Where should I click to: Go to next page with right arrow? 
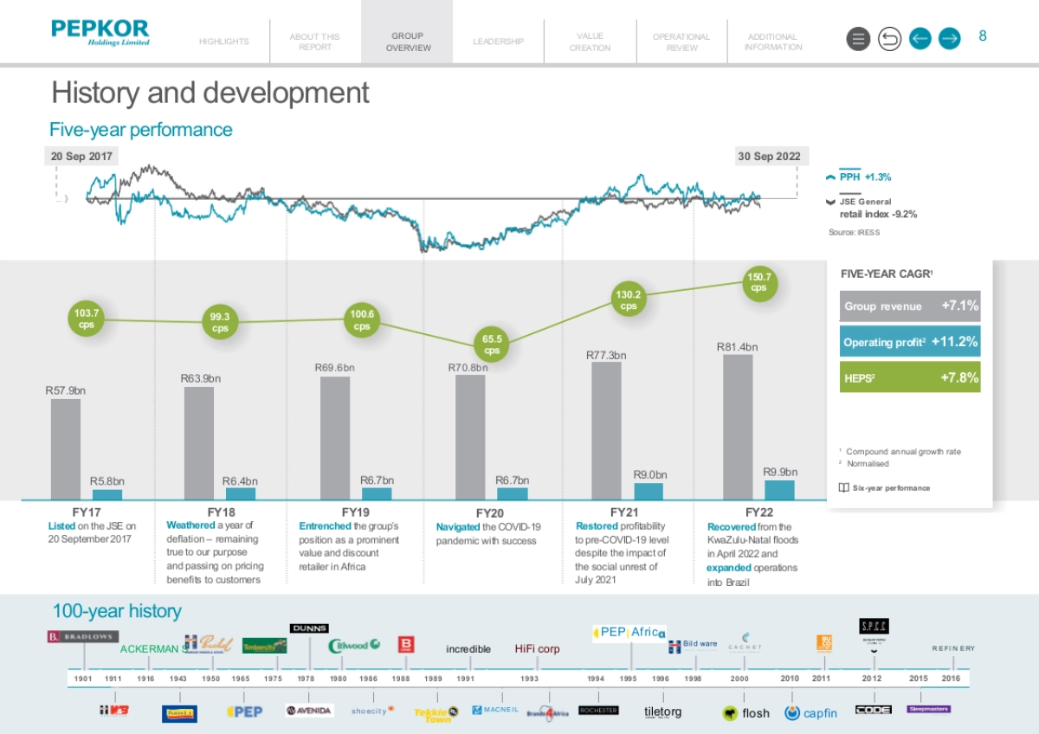tap(950, 39)
